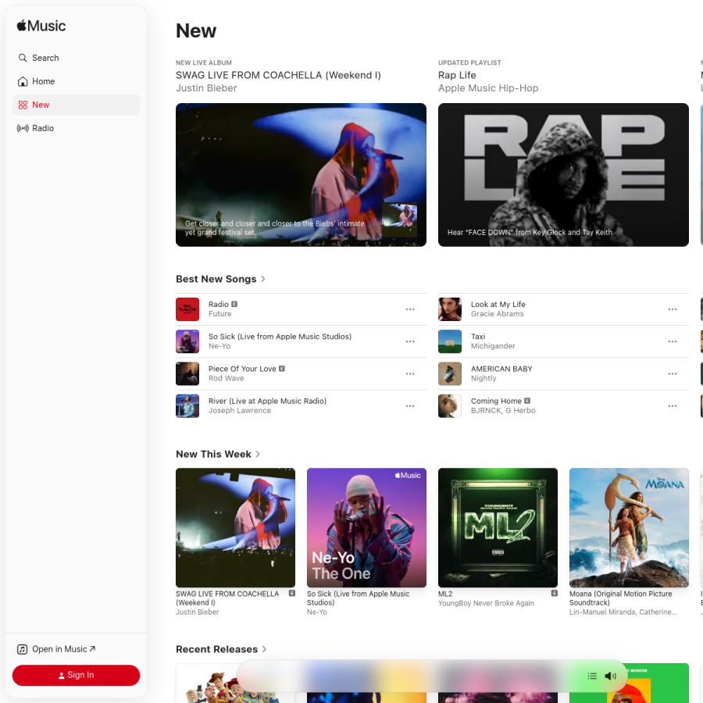Click AMERICAN BABY artwork thumbnail
Image resolution: width=703 pixels, height=703 pixels.
point(450,374)
